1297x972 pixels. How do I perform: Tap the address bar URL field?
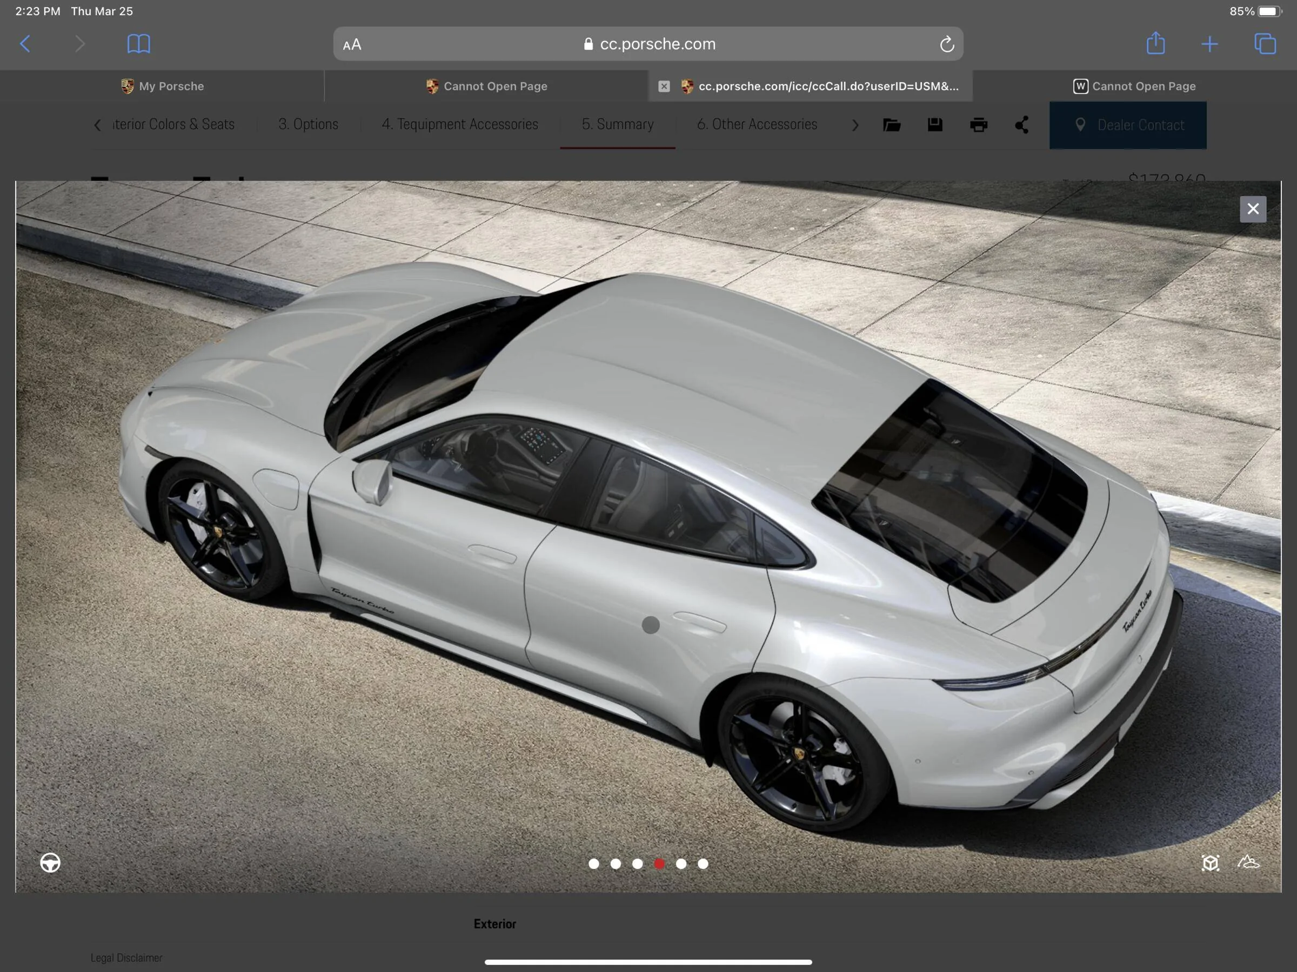pyautogui.click(x=648, y=44)
